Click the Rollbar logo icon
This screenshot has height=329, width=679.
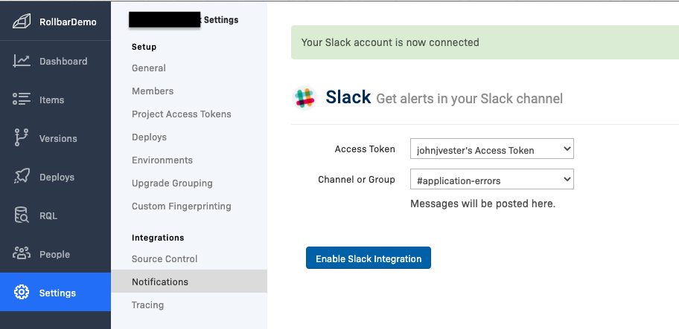[x=22, y=22]
